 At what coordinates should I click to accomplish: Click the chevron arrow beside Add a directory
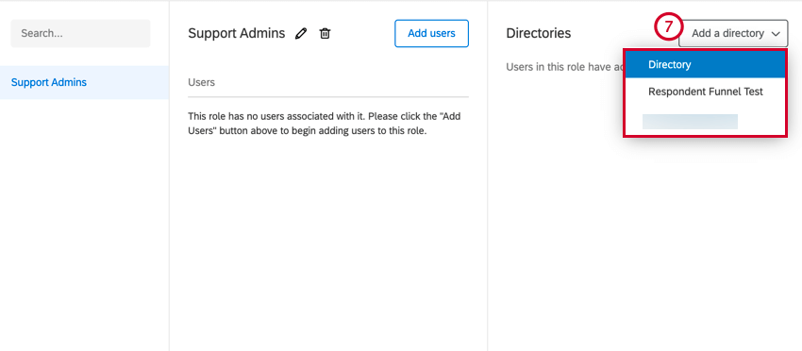(776, 34)
